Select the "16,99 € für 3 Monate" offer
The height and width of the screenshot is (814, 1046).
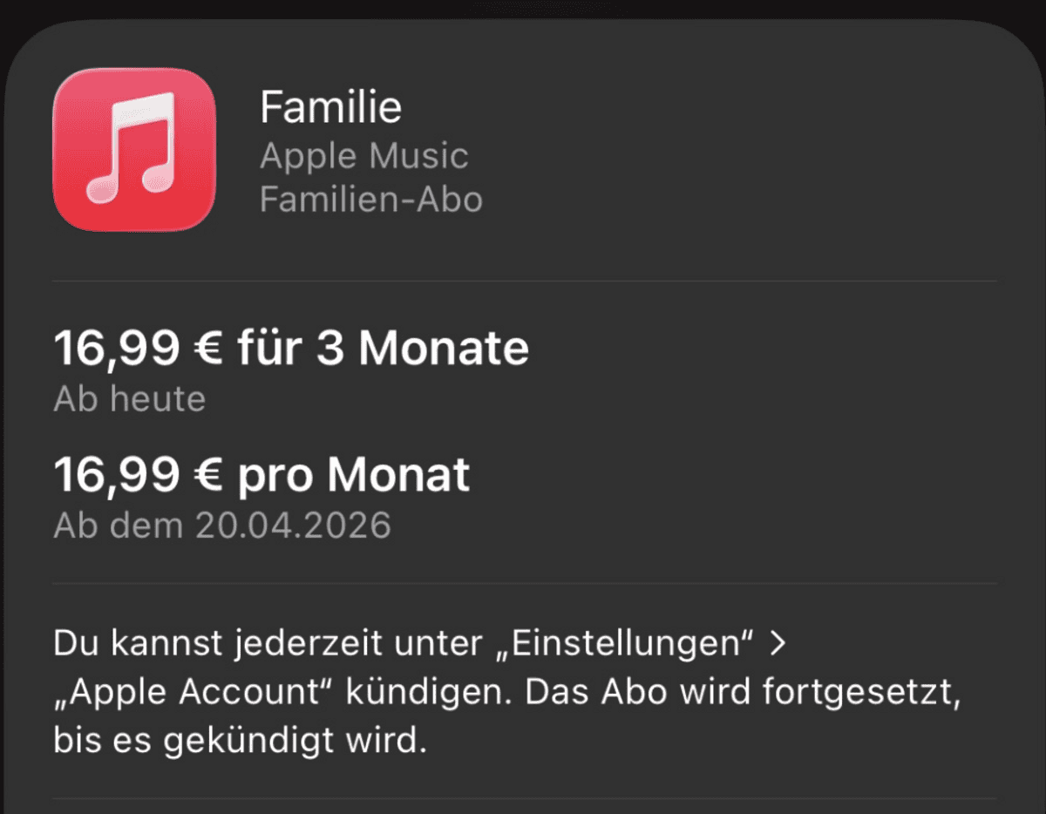[290, 349]
